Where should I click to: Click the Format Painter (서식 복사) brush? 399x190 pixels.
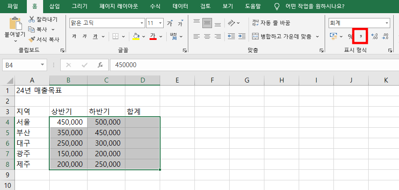[32, 39]
